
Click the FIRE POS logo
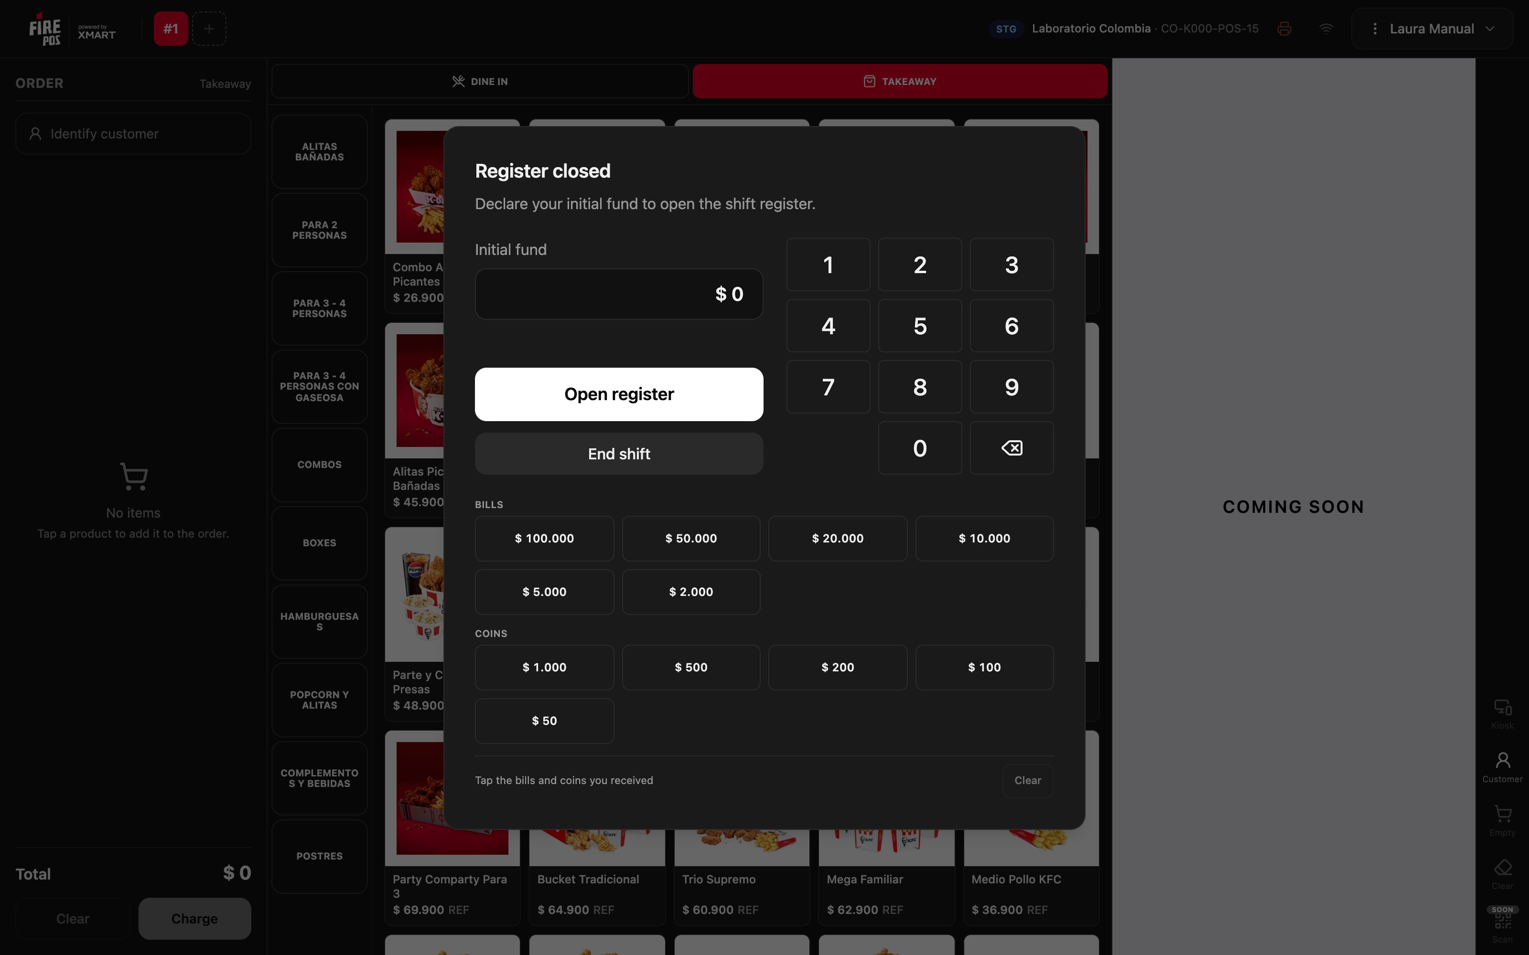45,29
